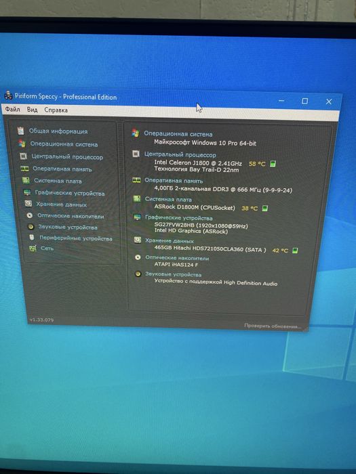Select Хранение данных in the sidebar
This screenshot has height=474, width=356.
coord(61,204)
